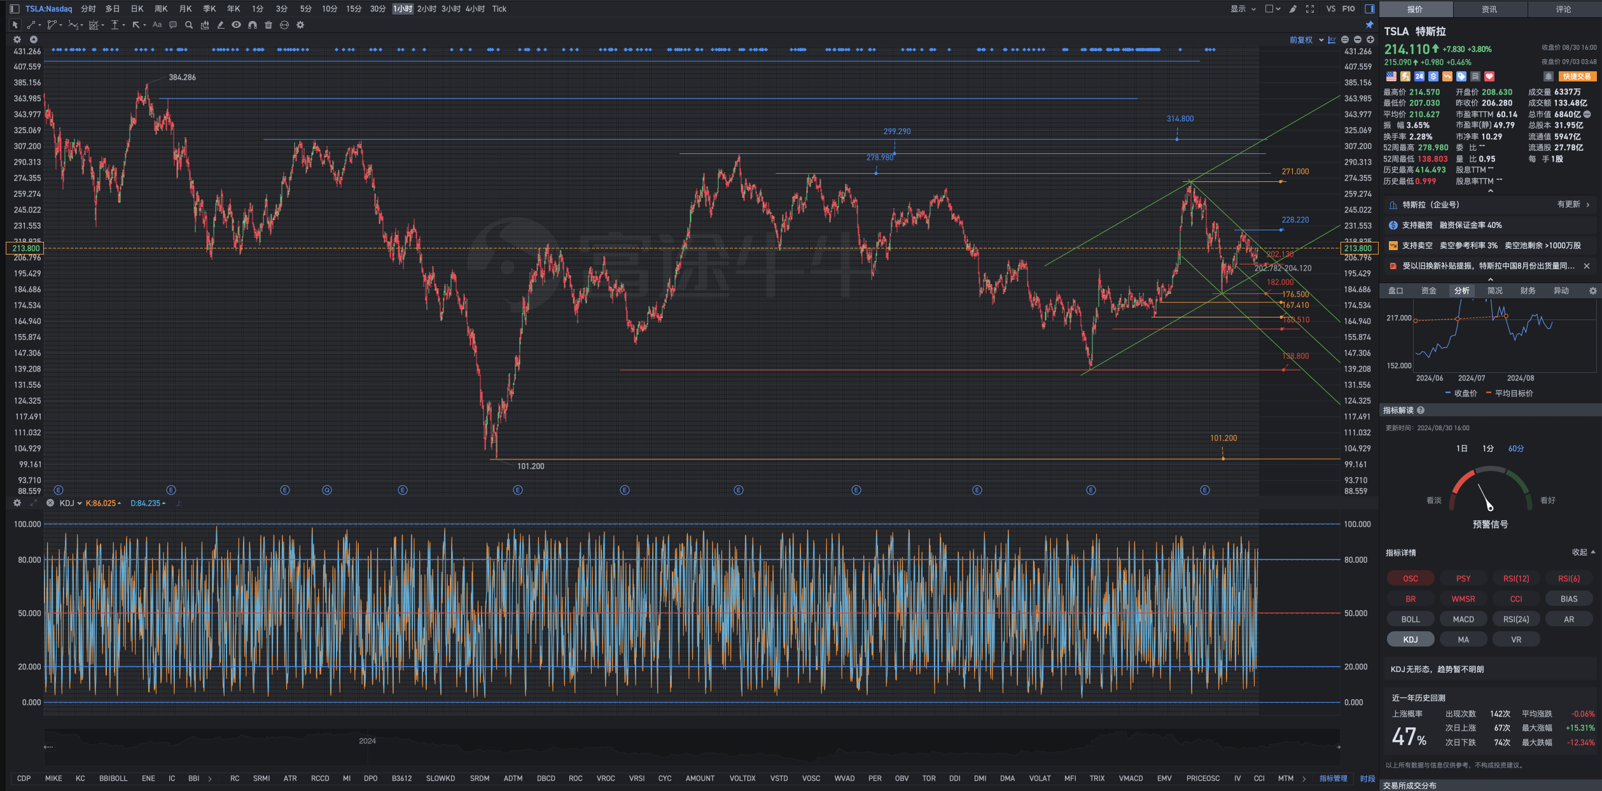The width and height of the screenshot is (1602, 791).
Task: Switch to the Tick view
Action: 499,8
